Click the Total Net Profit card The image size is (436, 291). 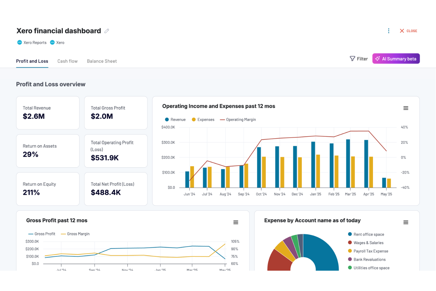tap(116, 189)
